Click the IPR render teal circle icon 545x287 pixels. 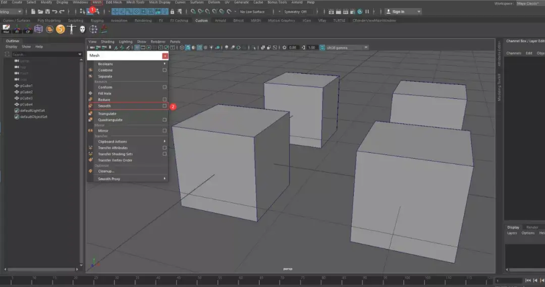[360, 12]
